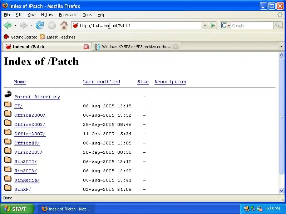Click the site favicon in address bar

click(75, 25)
